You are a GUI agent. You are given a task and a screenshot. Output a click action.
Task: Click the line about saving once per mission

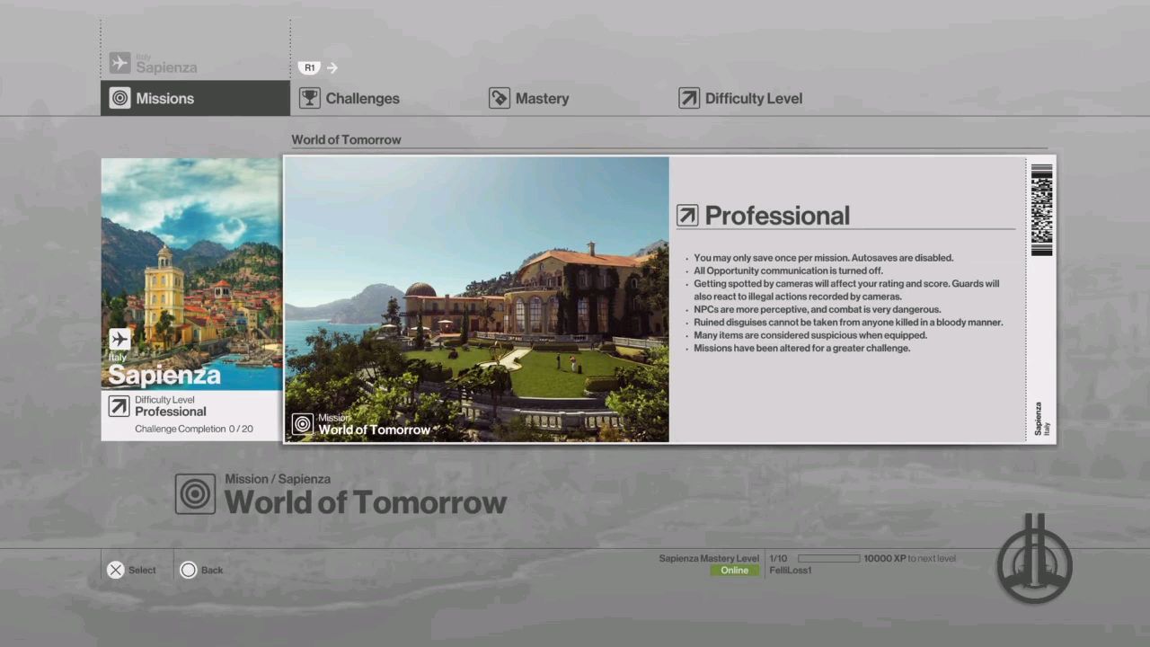[x=824, y=258]
